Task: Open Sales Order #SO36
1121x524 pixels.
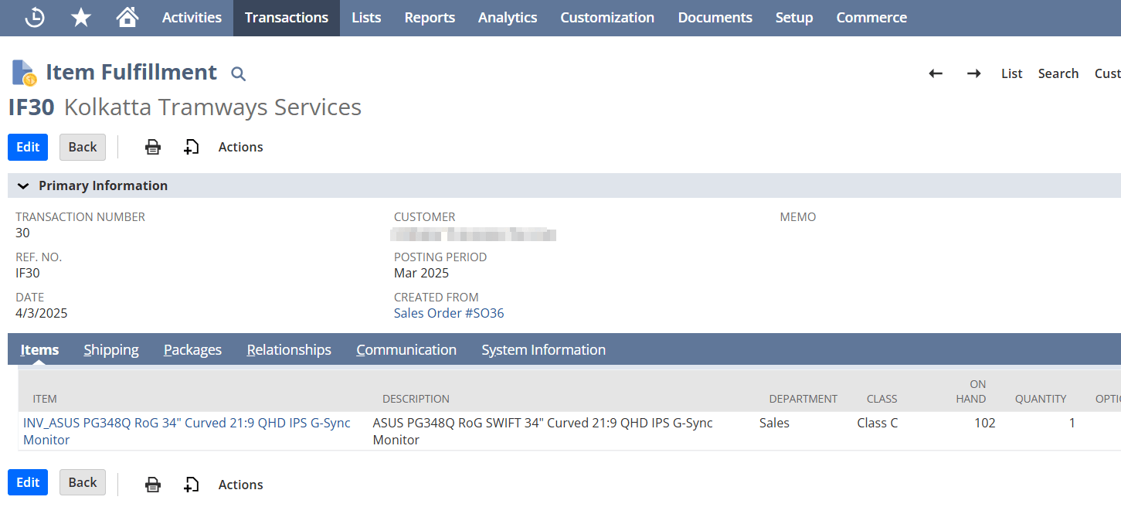Action: pyautogui.click(x=449, y=313)
